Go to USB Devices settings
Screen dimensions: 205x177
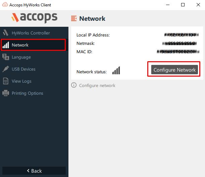tap(23, 69)
